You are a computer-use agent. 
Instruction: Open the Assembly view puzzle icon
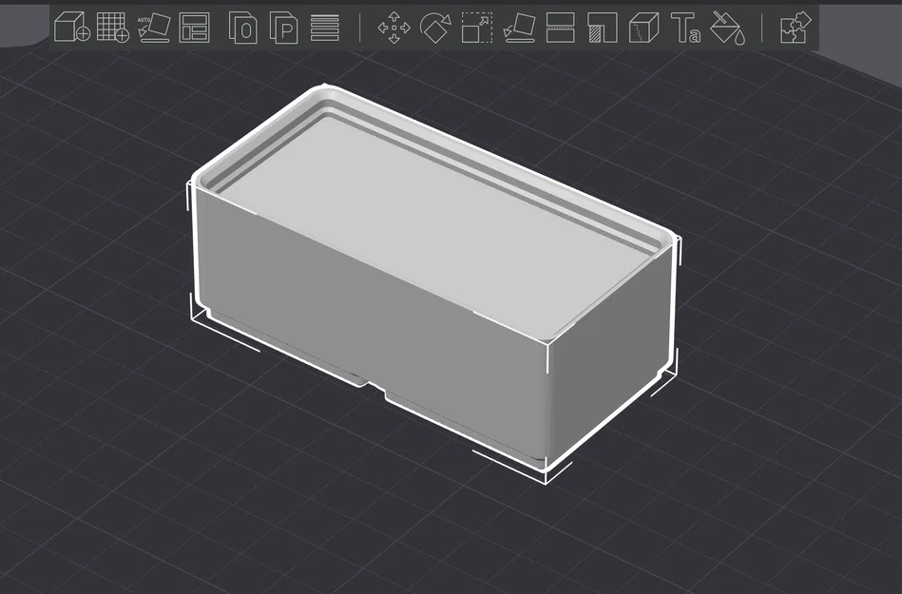click(x=796, y=28)
